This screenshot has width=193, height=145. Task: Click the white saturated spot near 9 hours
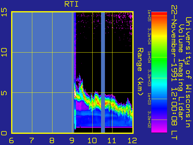click(75, 94)
